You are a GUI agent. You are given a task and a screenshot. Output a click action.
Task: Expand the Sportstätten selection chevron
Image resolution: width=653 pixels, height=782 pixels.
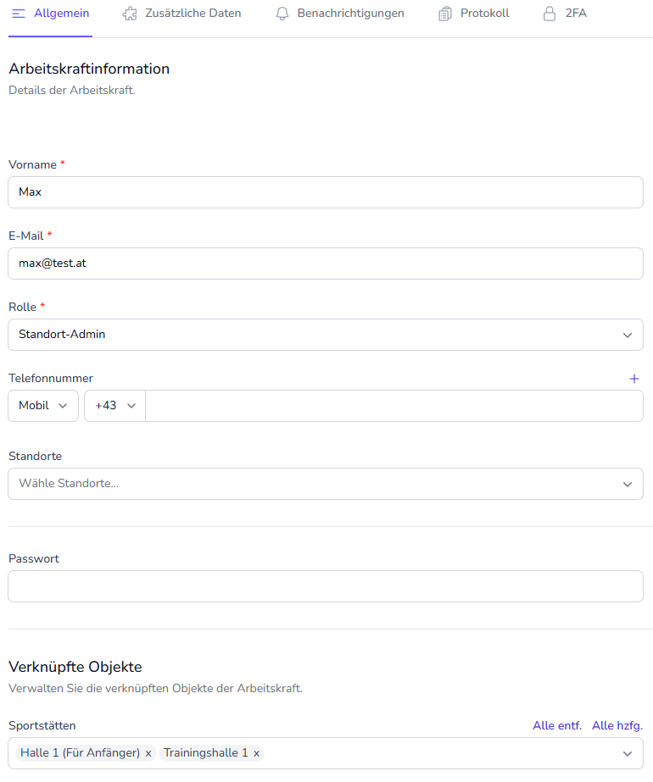tap(628, 753)
